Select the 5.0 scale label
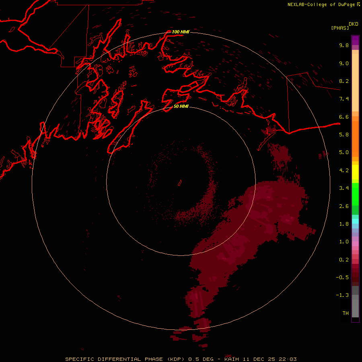This screenshot has width=362, height=362. (x=344, y=152)
